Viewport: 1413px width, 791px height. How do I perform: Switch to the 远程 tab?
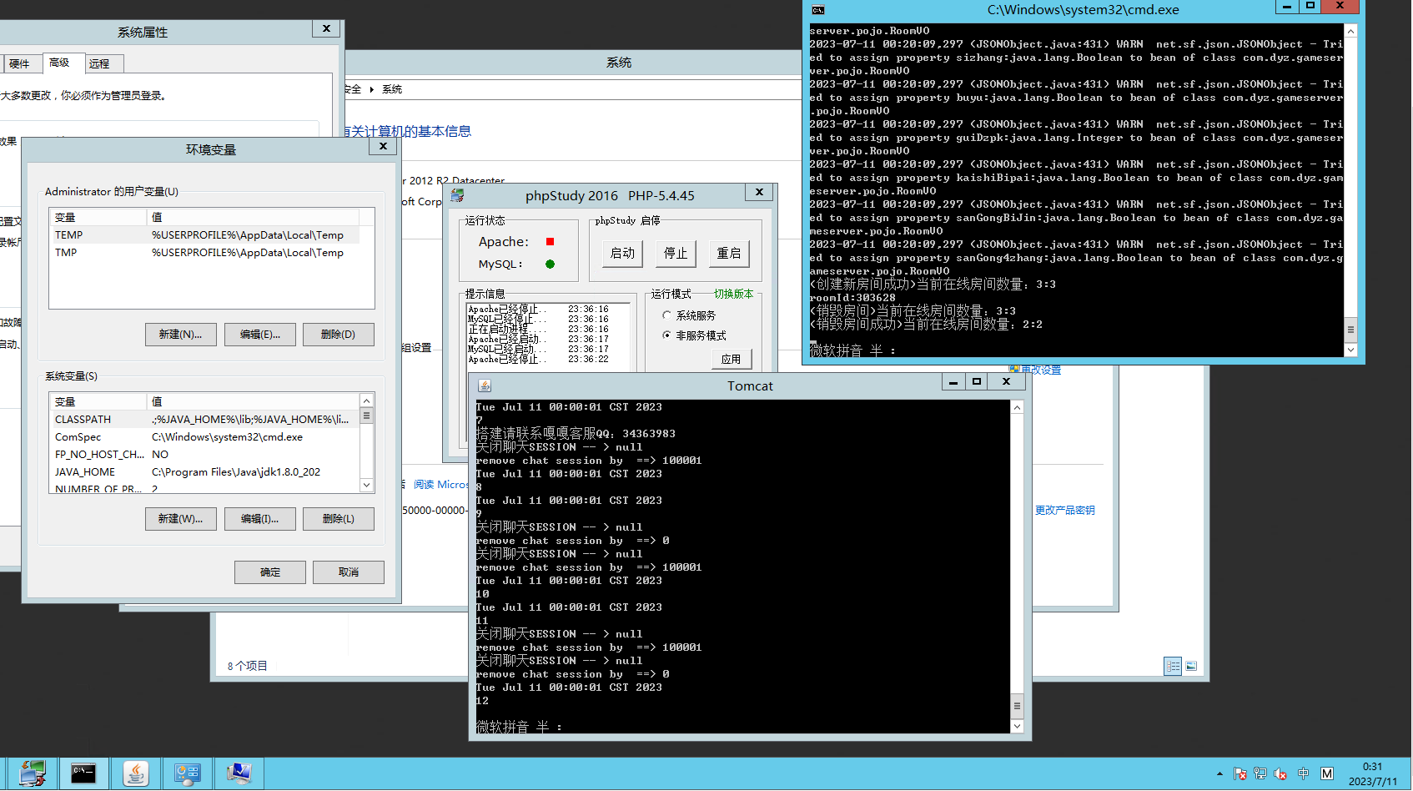pyautogui.click(x=100, y=63)
